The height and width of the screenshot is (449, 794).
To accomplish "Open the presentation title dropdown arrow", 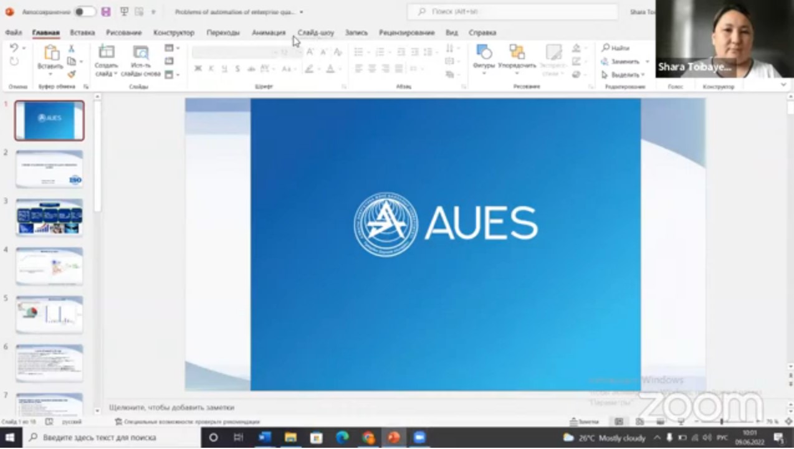I will tap(301, 12).
